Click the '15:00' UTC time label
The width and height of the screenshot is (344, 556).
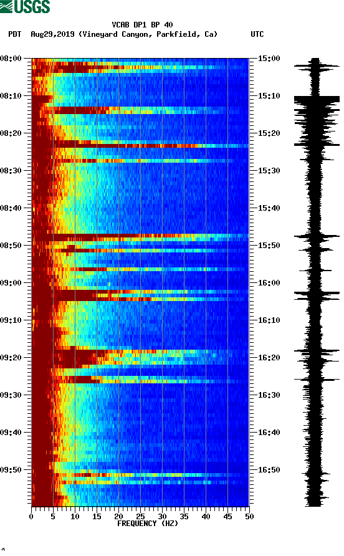(x=269, y=59)
